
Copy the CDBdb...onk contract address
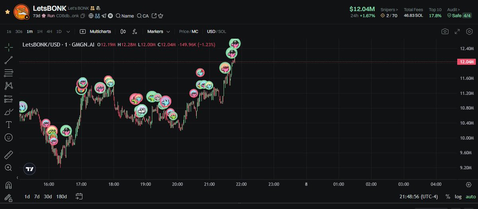coord(83,16)
